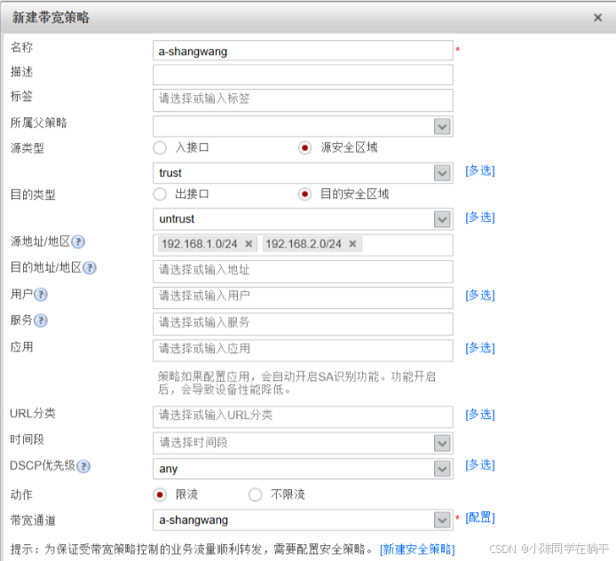Focus the 源地址/地区 address box

[303, 245]
